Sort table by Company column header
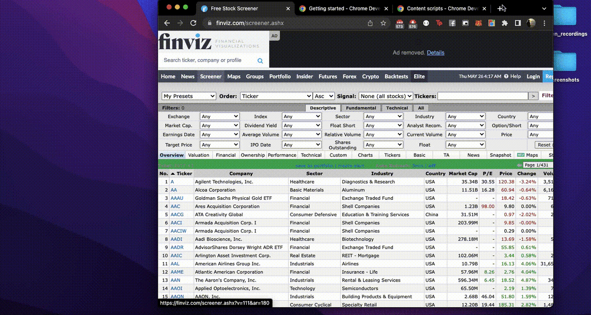Image resolution: width=591 pixels, height=315 pixels. pos(241,173)
